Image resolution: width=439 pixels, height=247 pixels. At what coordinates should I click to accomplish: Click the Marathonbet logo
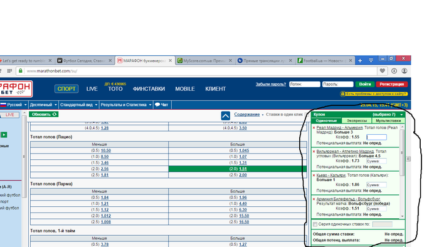pyautogui.click(x=16, y=88)
